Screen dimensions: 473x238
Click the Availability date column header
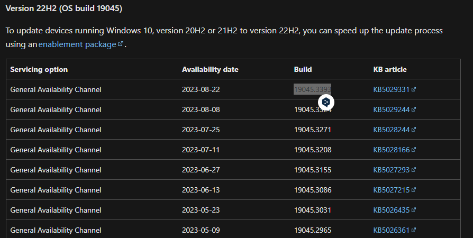coord(210,69)
